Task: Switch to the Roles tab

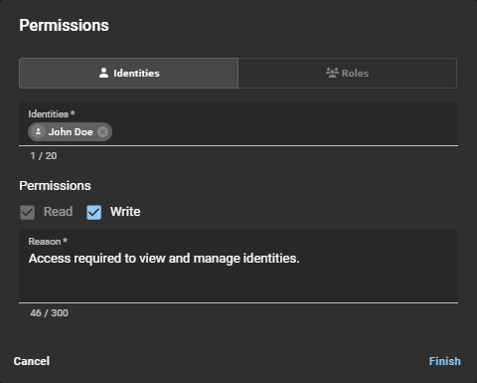Action: [x=348, y=73]
